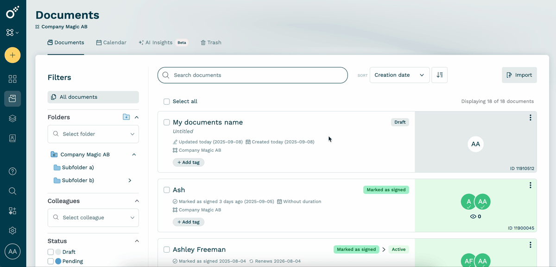Click inside the Search documents field
556x267 pixels.
[x=253, y=75]
